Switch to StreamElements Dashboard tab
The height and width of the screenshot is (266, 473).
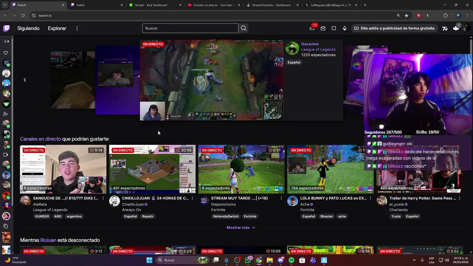coord(272,5)
